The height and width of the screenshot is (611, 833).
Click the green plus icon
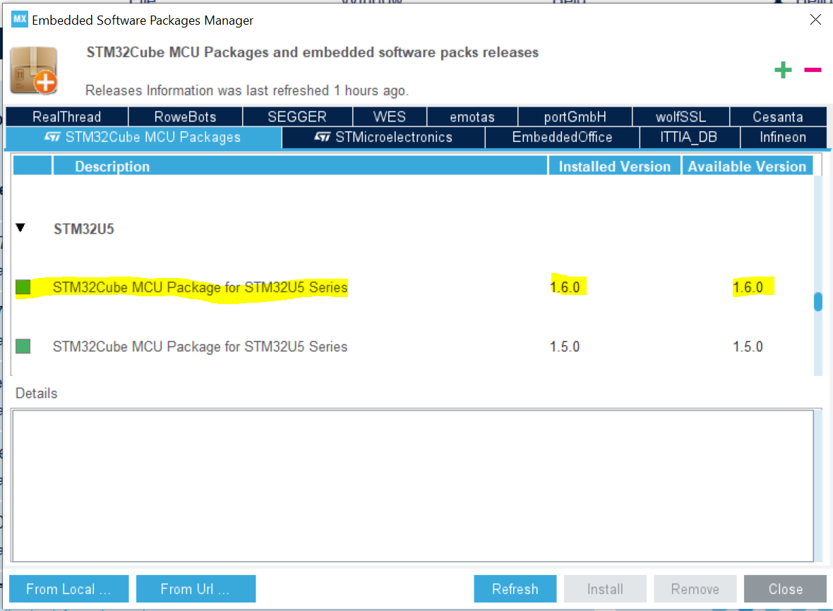(783, 70)
